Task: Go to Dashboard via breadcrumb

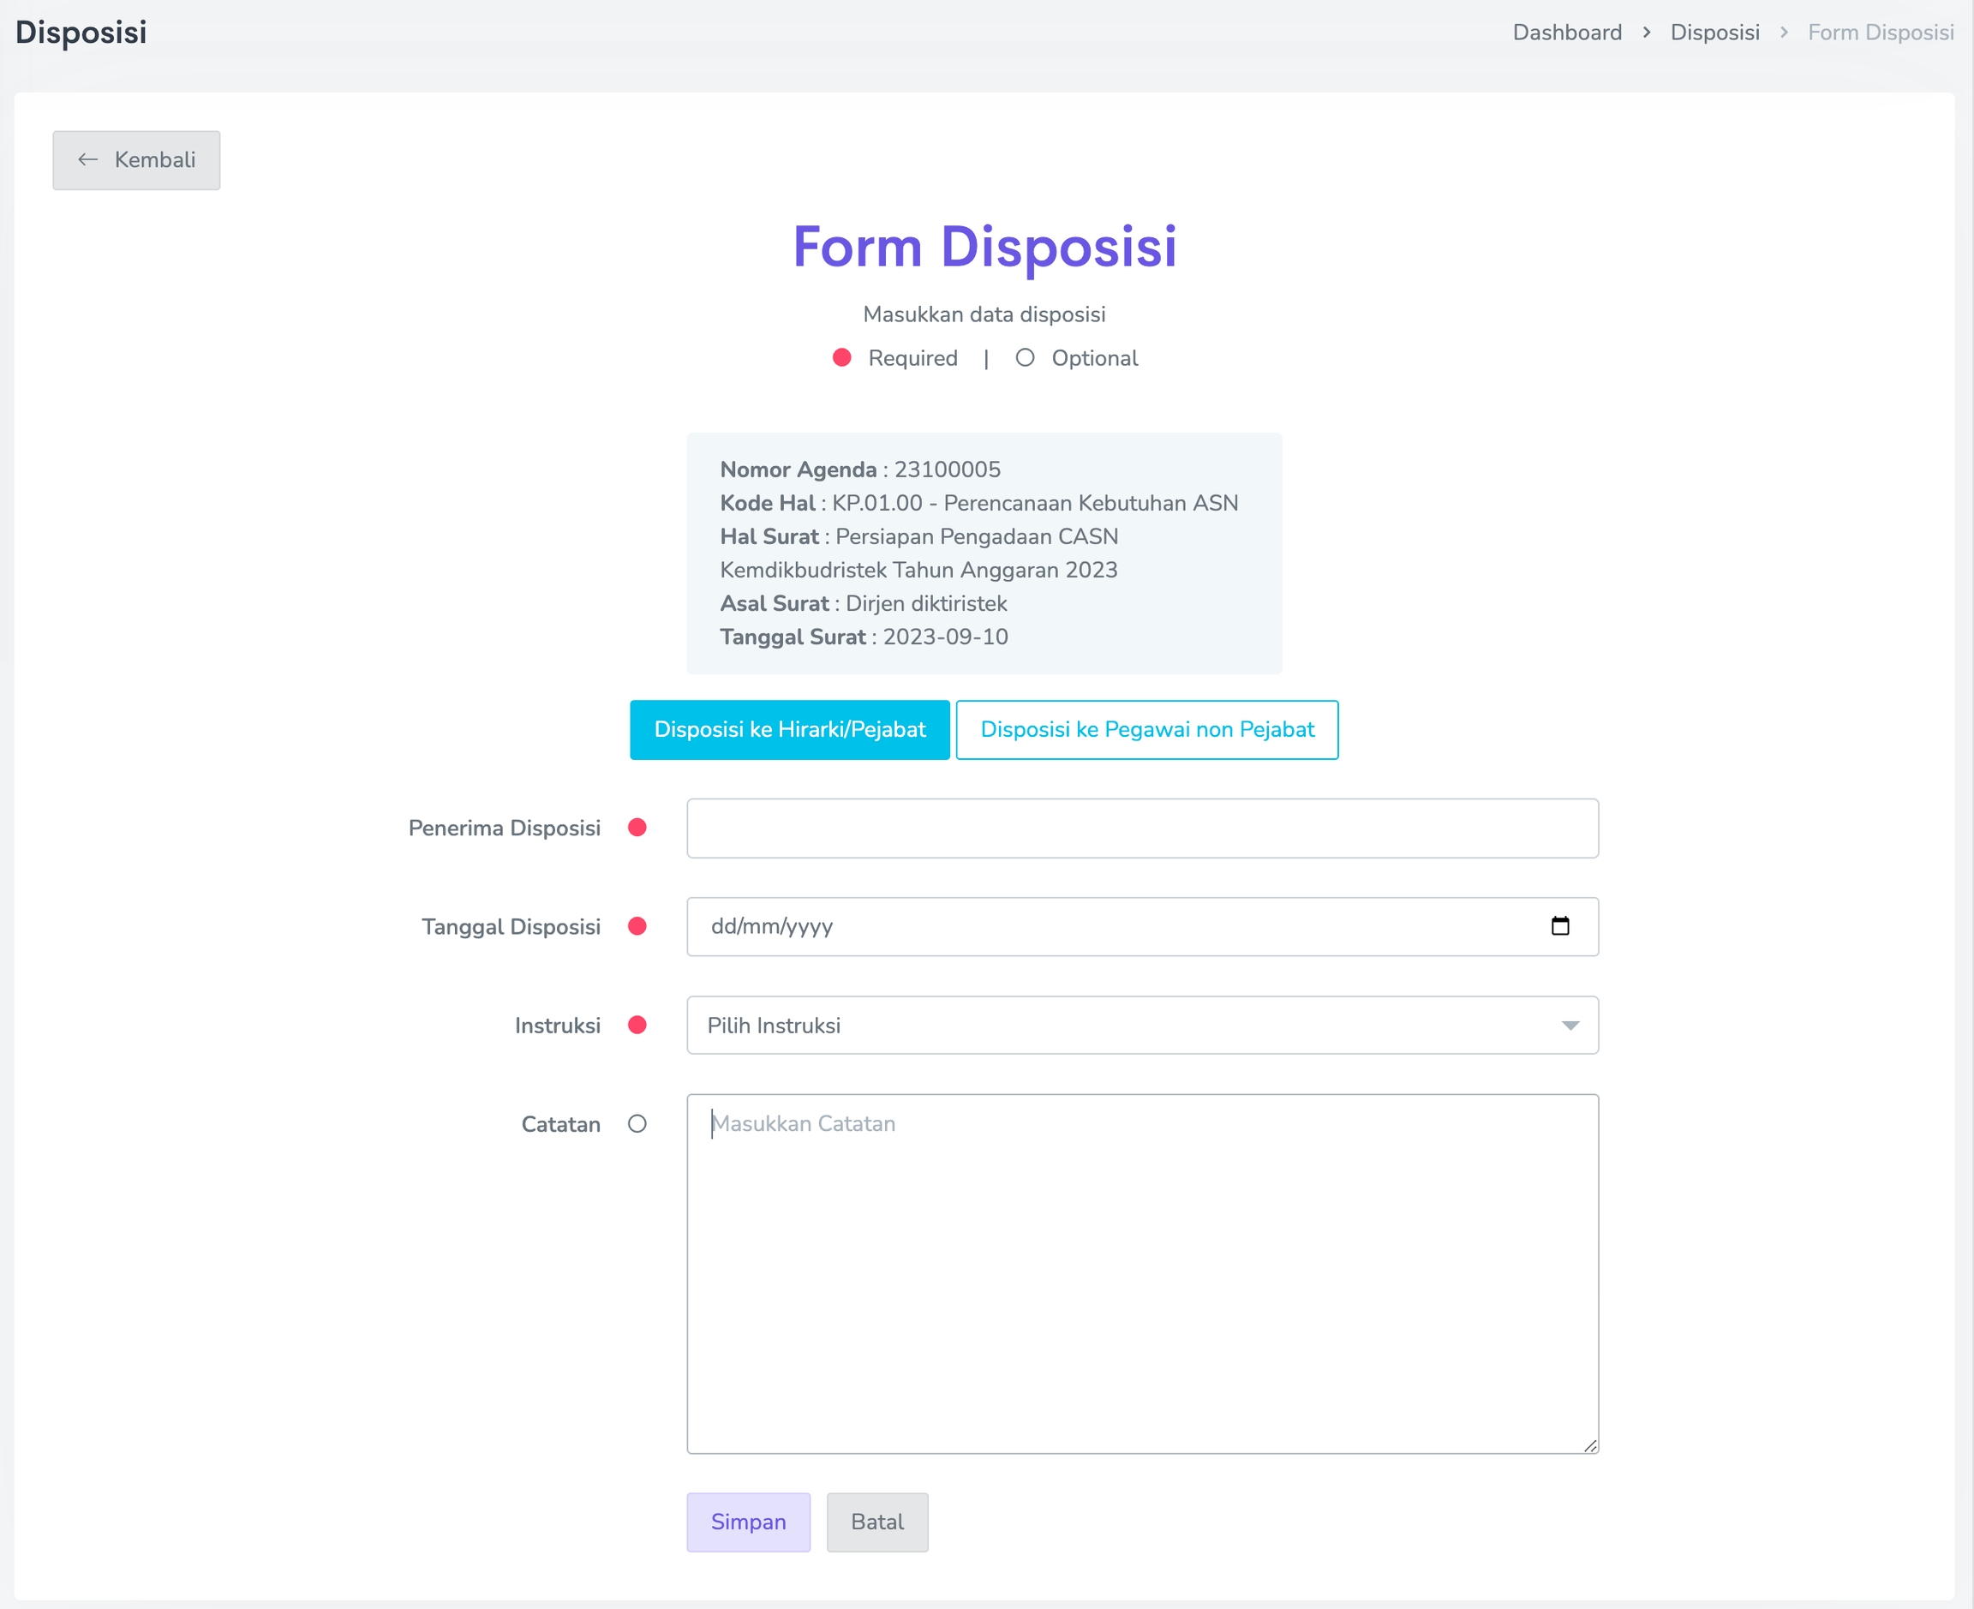Action: 1567,33
